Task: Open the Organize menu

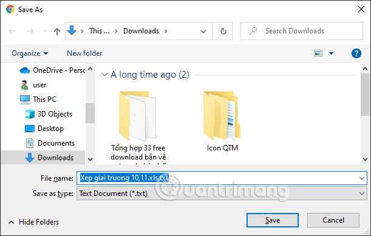Action: click(x=30, y=53)
